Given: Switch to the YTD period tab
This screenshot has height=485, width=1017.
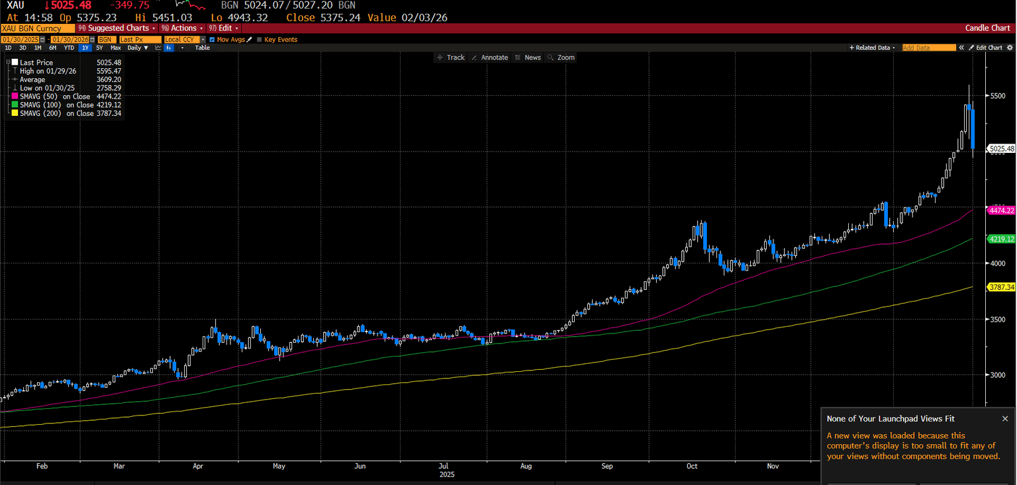Looking at the screenshot, I should coord(68,48).
